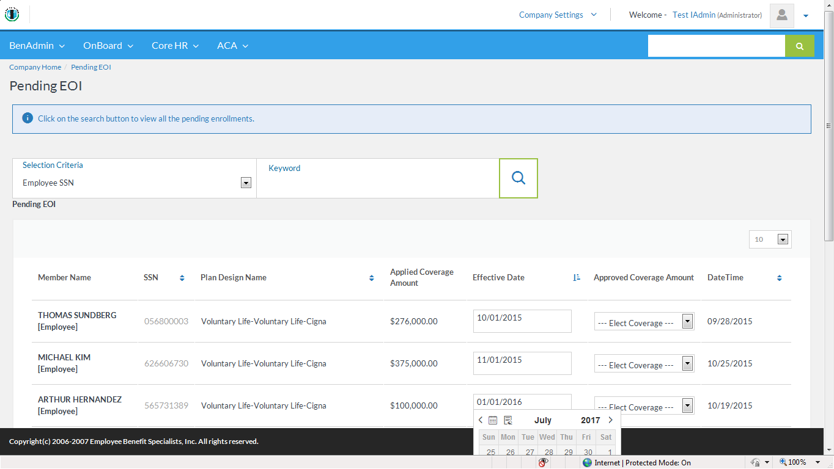Click the company logo icon
Screen dimensions: 834x469
[x=12, y=14]
